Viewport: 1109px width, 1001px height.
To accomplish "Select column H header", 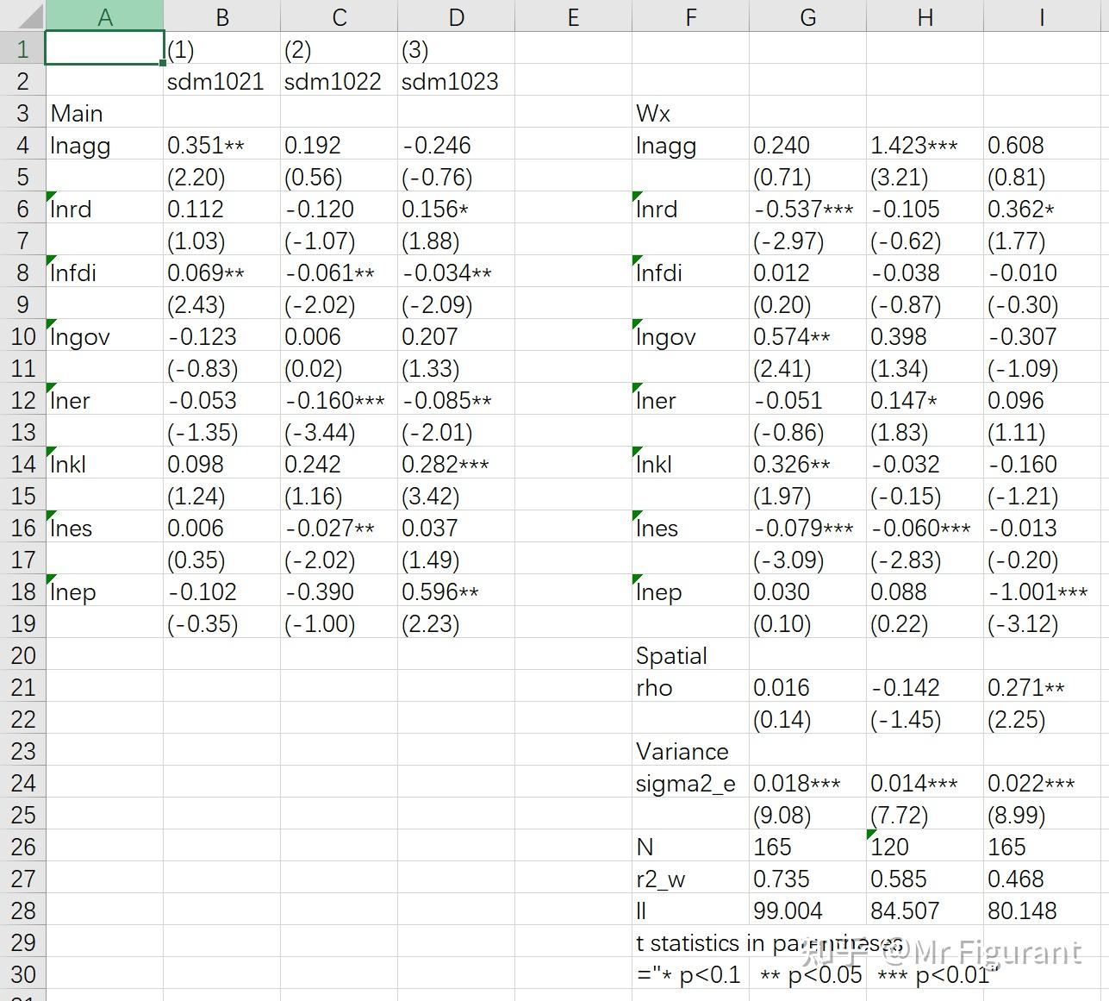I will pyautogui.click(x=925, y=16).
